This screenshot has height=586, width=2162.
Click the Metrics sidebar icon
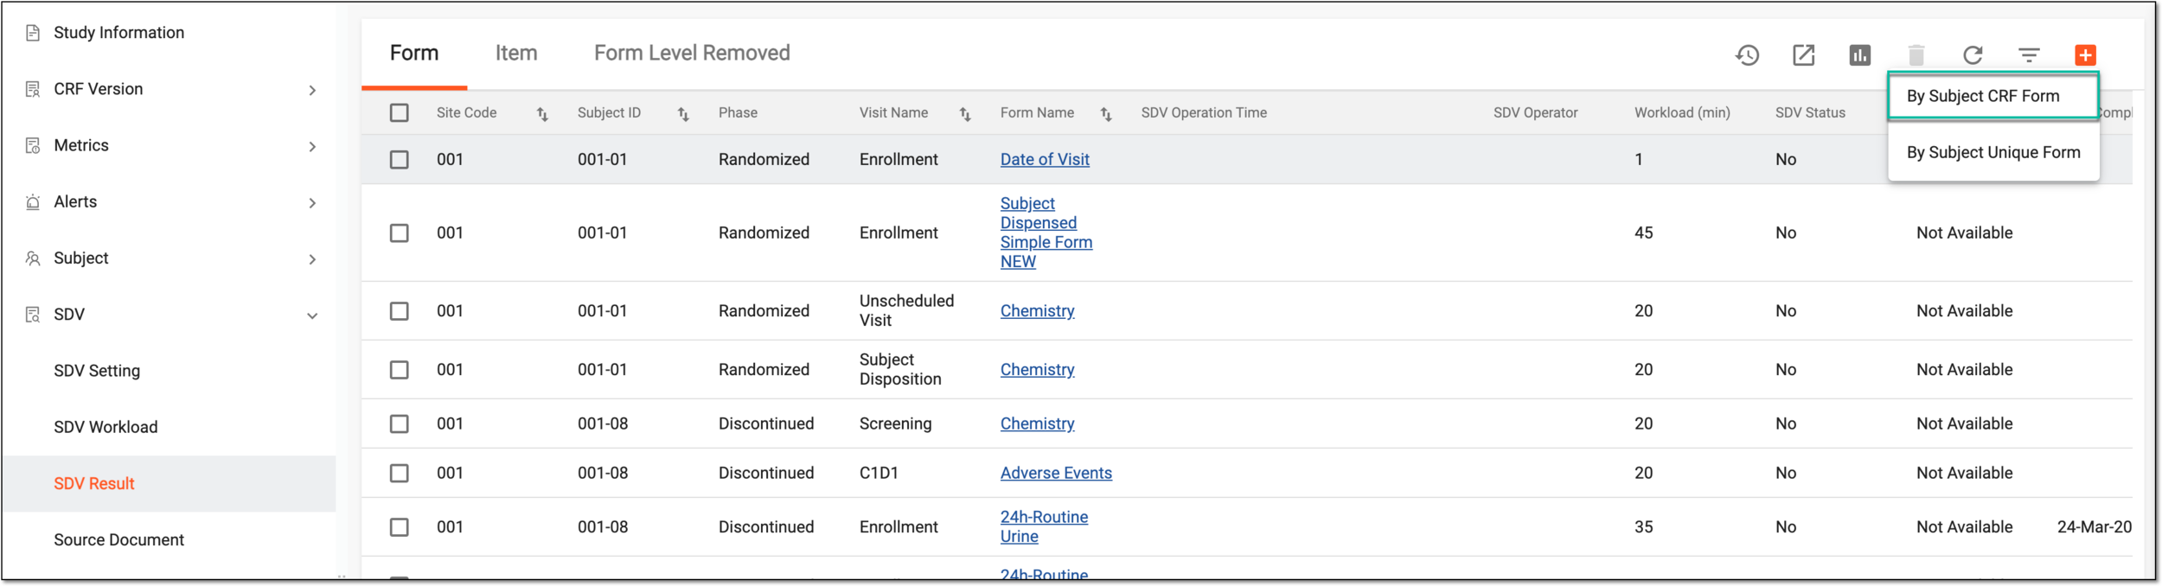(x=33, y=145)
